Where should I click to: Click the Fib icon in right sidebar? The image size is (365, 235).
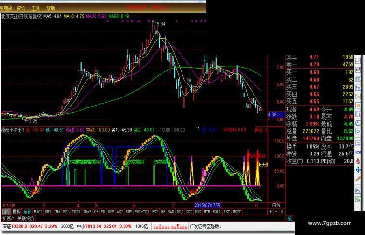pos(358,88)
